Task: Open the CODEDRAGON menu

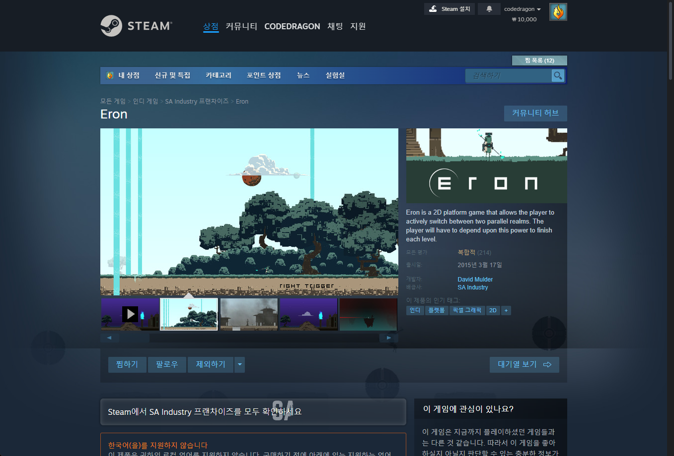Action: pos(292,26)
